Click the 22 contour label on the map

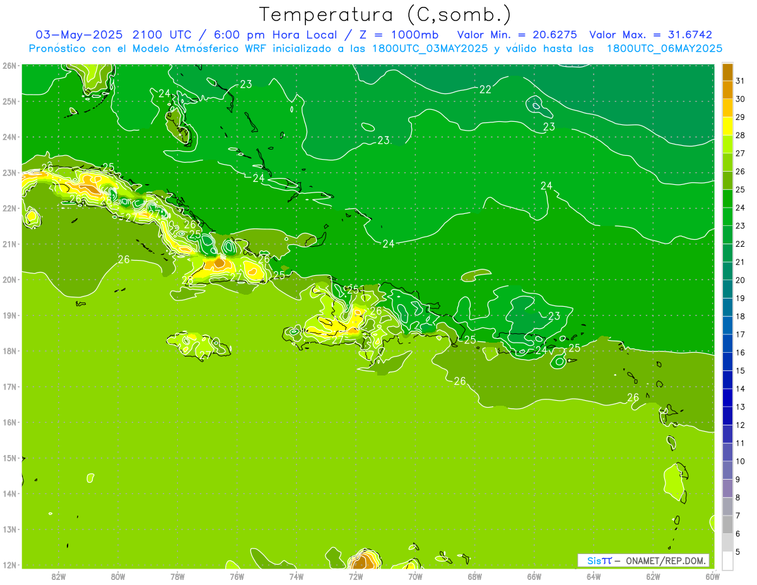coord(485,90)
